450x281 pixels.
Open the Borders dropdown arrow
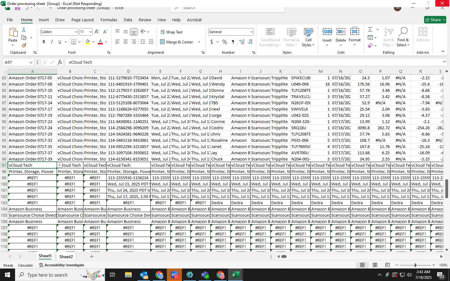pyautogui.click(x=79, y=42)
